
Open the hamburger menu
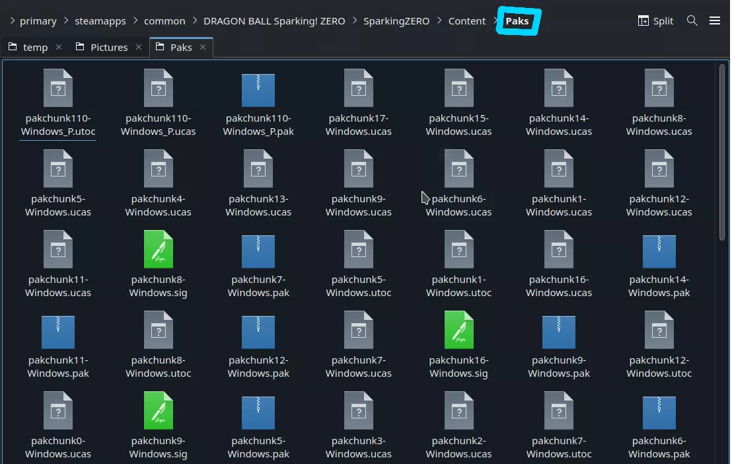point(715,20)
